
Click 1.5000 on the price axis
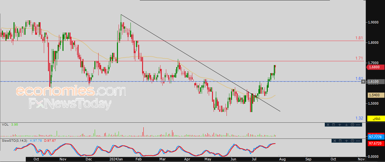click(x=373, y=104)
